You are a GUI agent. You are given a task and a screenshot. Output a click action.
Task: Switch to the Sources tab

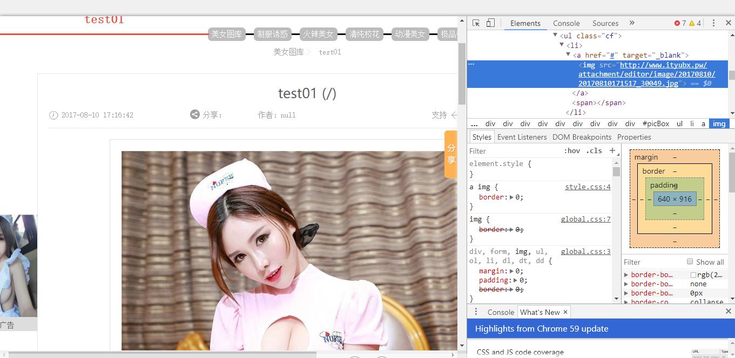coord(605,23)
